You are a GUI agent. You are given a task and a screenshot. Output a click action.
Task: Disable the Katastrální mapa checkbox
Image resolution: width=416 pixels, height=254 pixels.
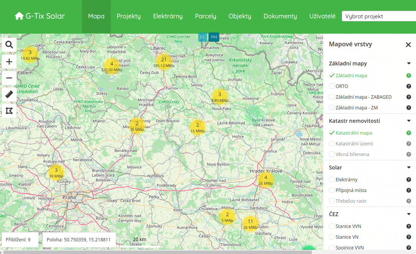point(332,133)
